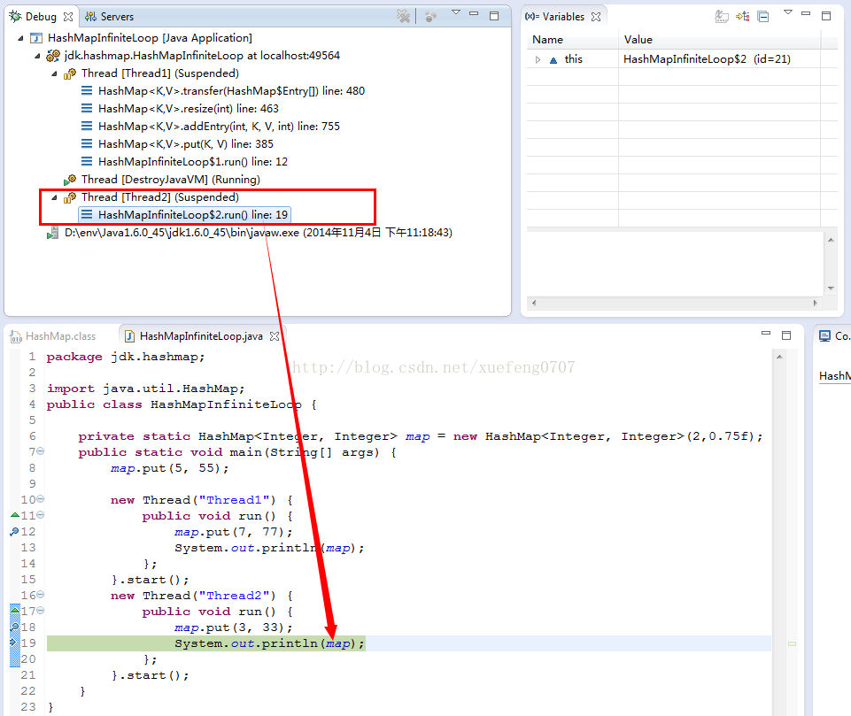The width and height of the screenshot is (851, 716).
Task: Switch to the Servers tab
Action: click(110, 17)
